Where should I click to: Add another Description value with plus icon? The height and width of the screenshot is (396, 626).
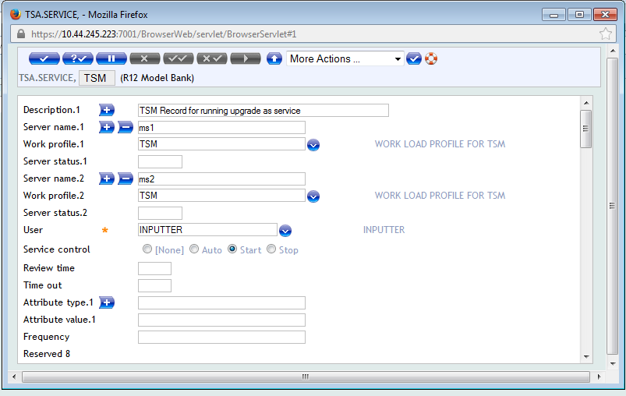107,110
